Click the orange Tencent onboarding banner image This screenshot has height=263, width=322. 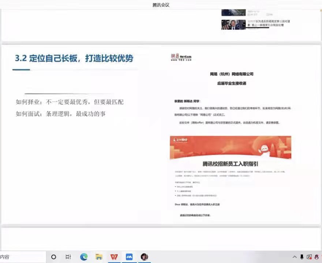231,147
